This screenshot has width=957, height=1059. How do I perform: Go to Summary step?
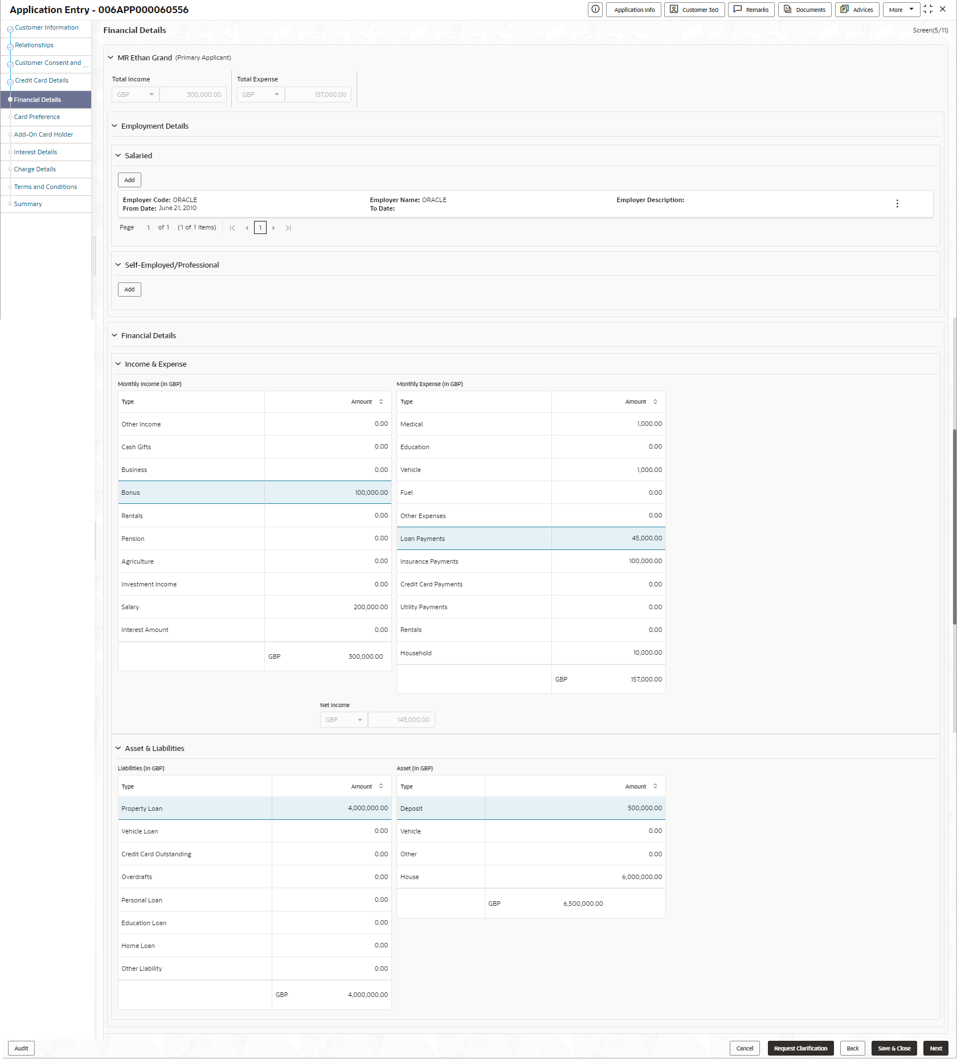point(28,204)
